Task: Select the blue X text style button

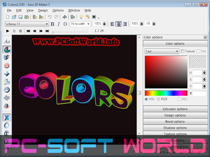Action: [7, 117]
